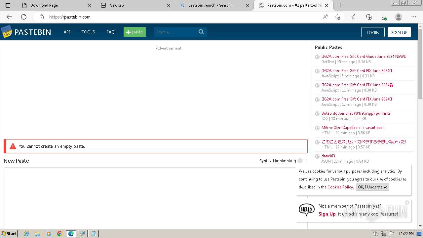Click the Public Pastes heading
Image resolution: width=423 pixels, height=238 pixels.
pos(328,47)
